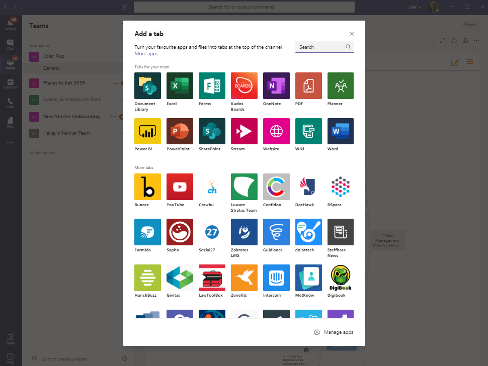488x366 pixels.
Task: Choose the Digibook app
Action: [341, 278]
